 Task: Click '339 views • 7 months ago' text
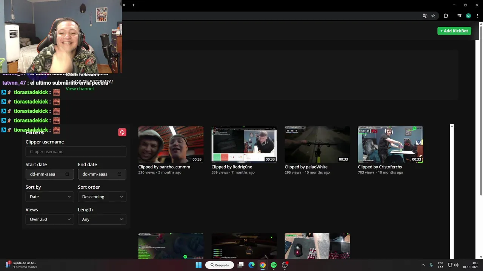tap(233, 172)
